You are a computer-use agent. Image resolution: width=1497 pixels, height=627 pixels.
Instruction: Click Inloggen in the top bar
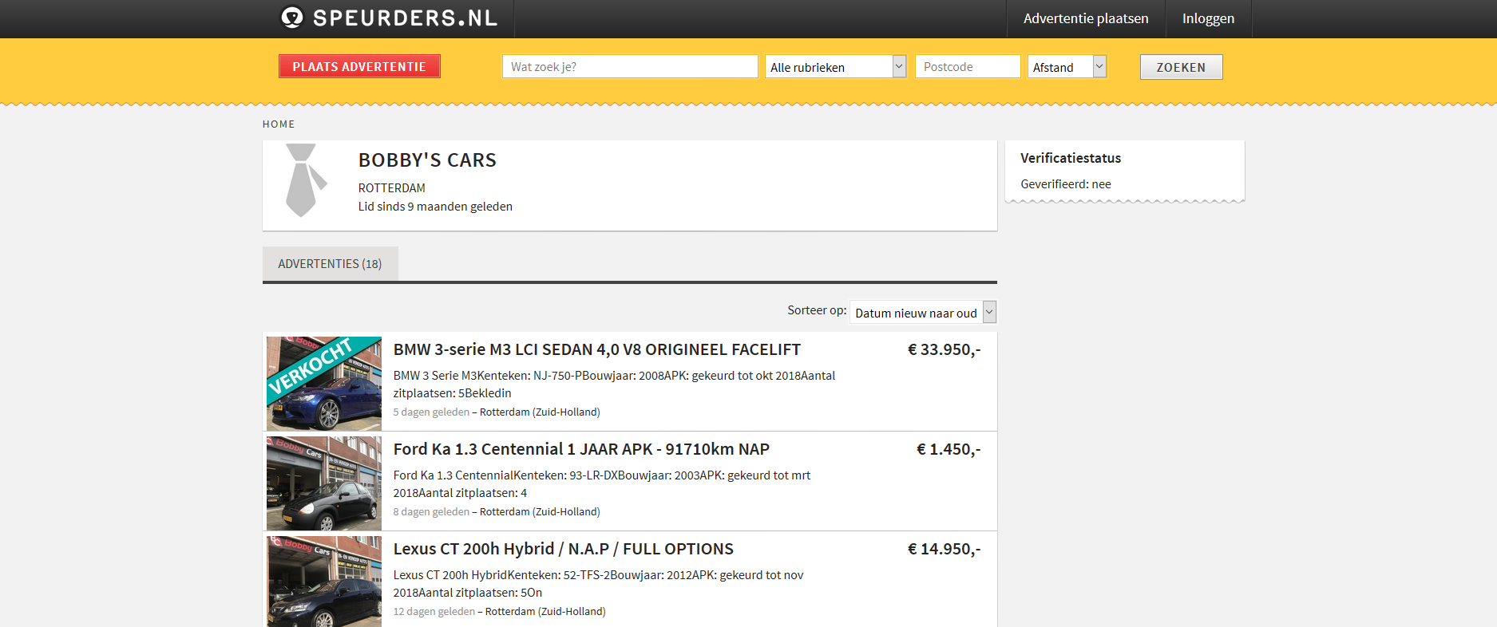(1208, 18)
